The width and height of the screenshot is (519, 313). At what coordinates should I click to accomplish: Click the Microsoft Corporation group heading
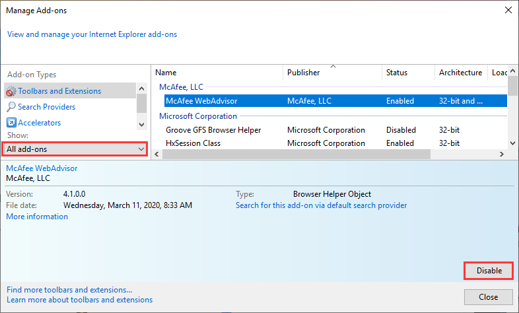point(198,116)
